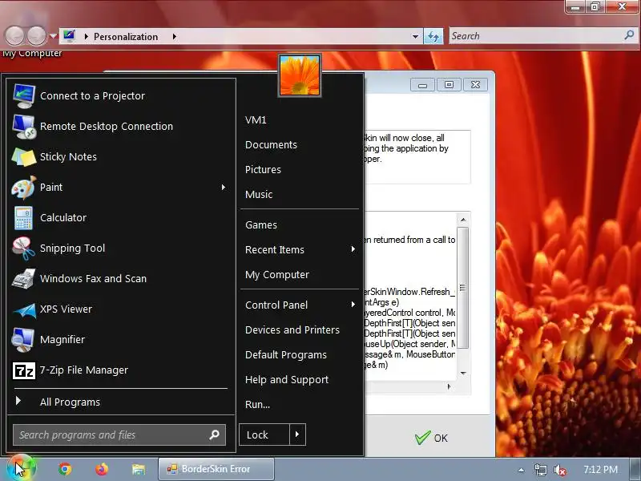Screen dimensions: 641x481
Task: Click the back navigation button
Action: [x=14, y=35]
